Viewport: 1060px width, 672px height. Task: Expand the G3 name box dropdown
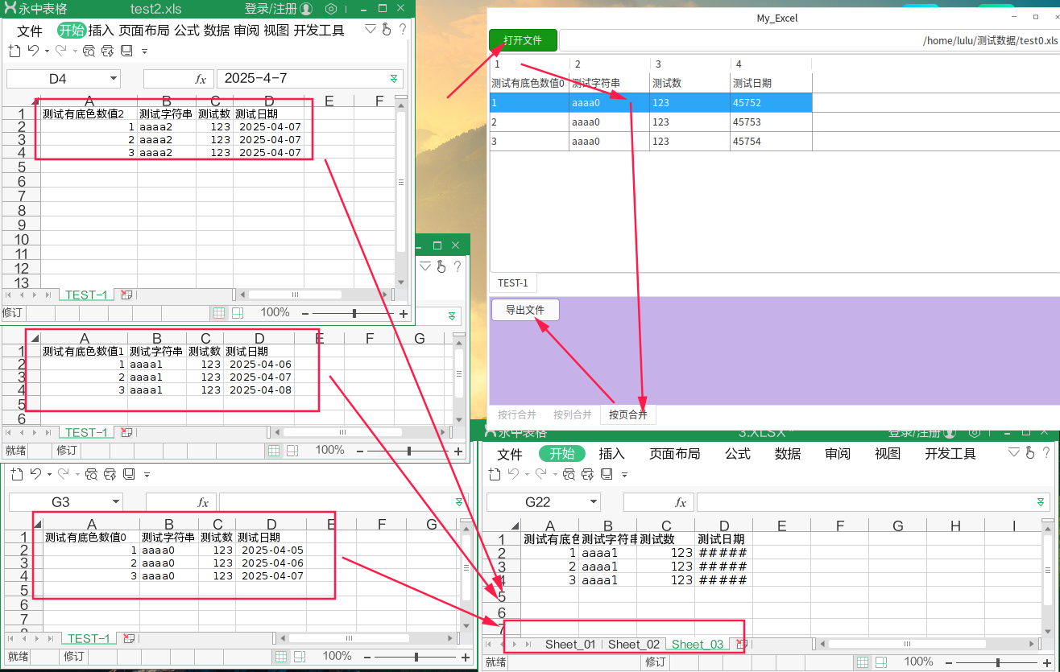[115, 502]
